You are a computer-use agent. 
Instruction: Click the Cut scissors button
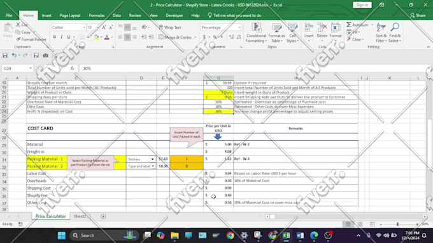[22, 25]
